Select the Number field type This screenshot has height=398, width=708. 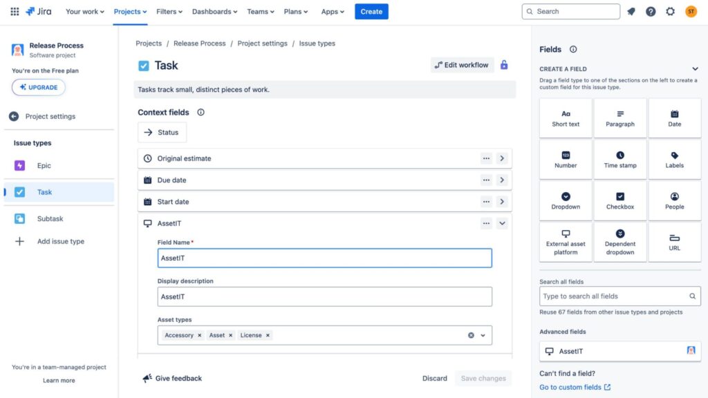[x=566, y=159]
